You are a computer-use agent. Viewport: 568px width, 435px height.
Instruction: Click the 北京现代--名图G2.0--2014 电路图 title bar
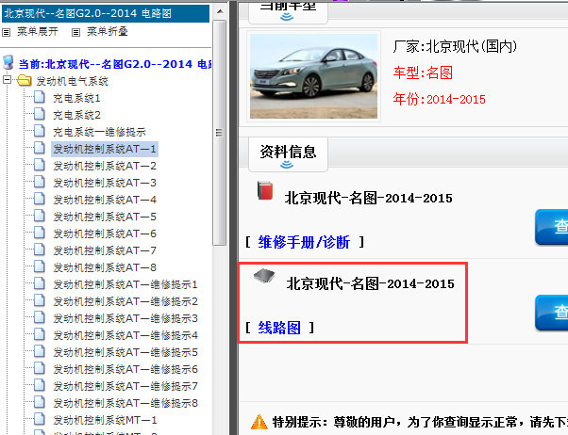[106, 14]
